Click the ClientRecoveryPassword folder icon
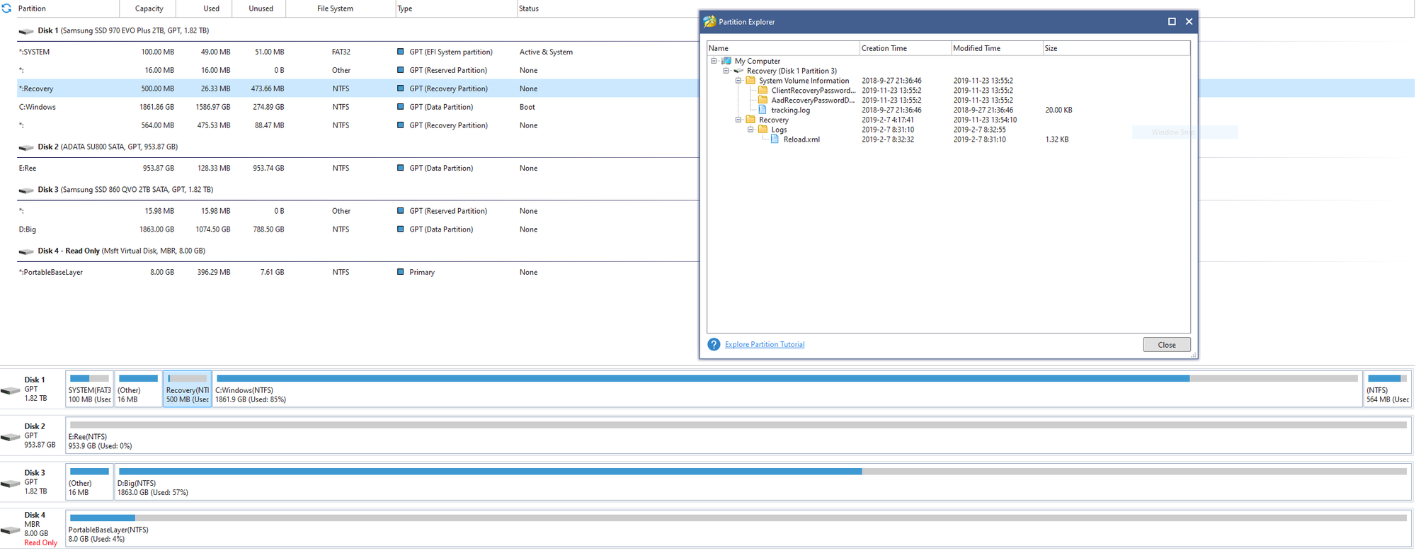 (x=763, y=91)
